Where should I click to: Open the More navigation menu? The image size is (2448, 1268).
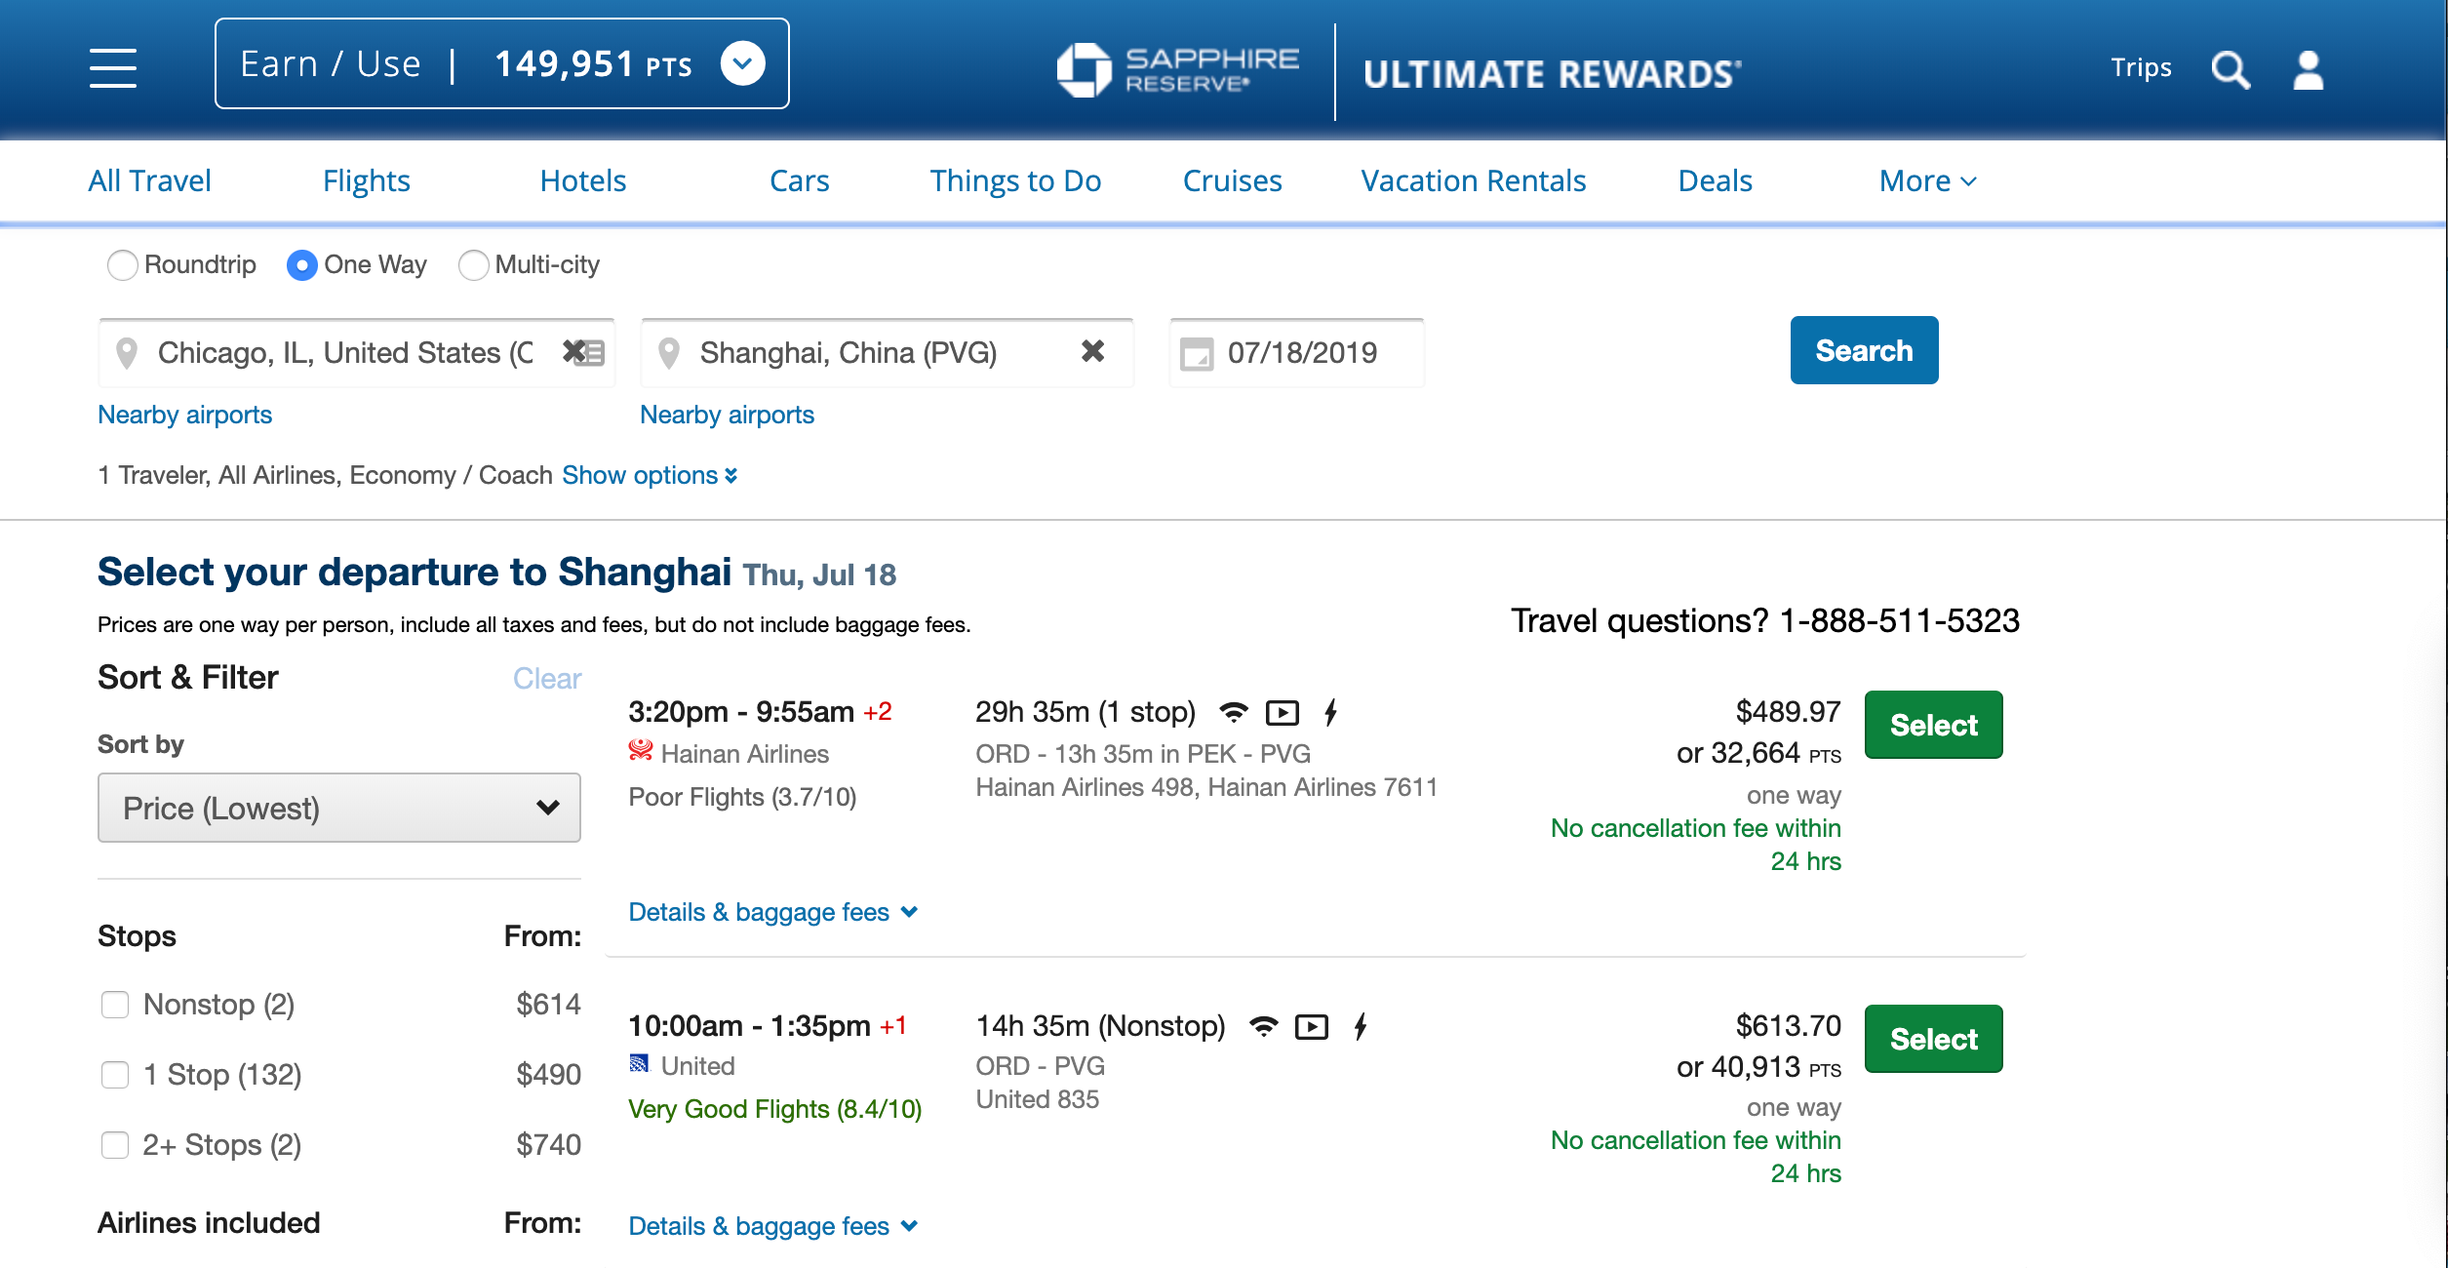pyautogui.click(x=1927, y=181)
